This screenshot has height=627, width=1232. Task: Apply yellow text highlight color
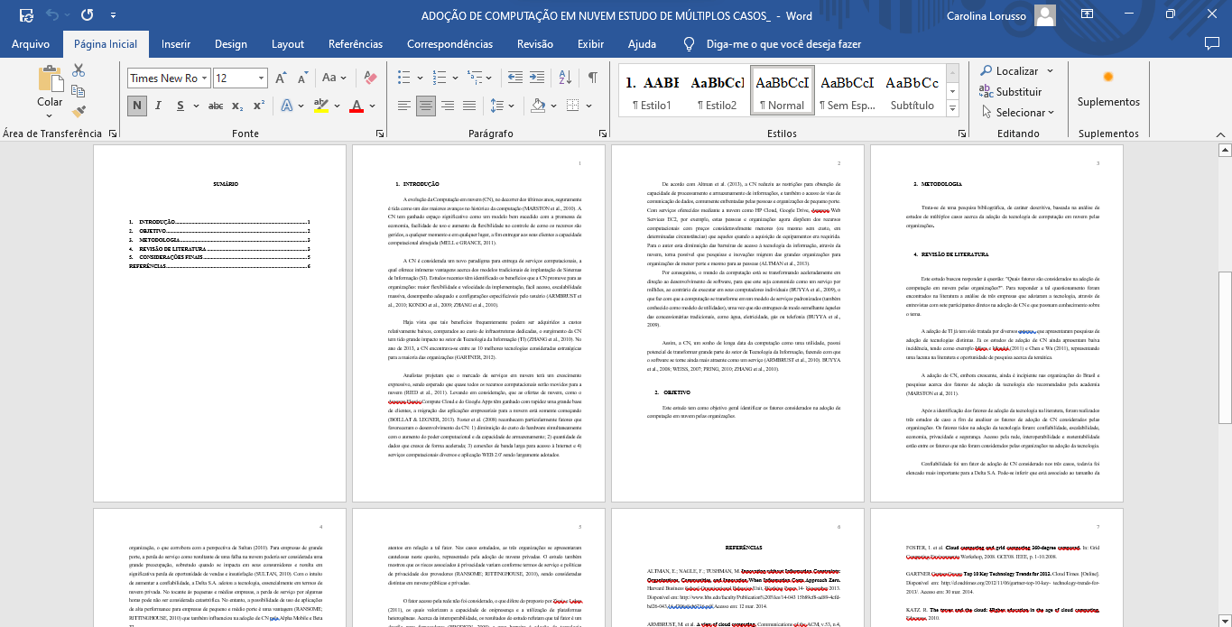tap(321, 106)
